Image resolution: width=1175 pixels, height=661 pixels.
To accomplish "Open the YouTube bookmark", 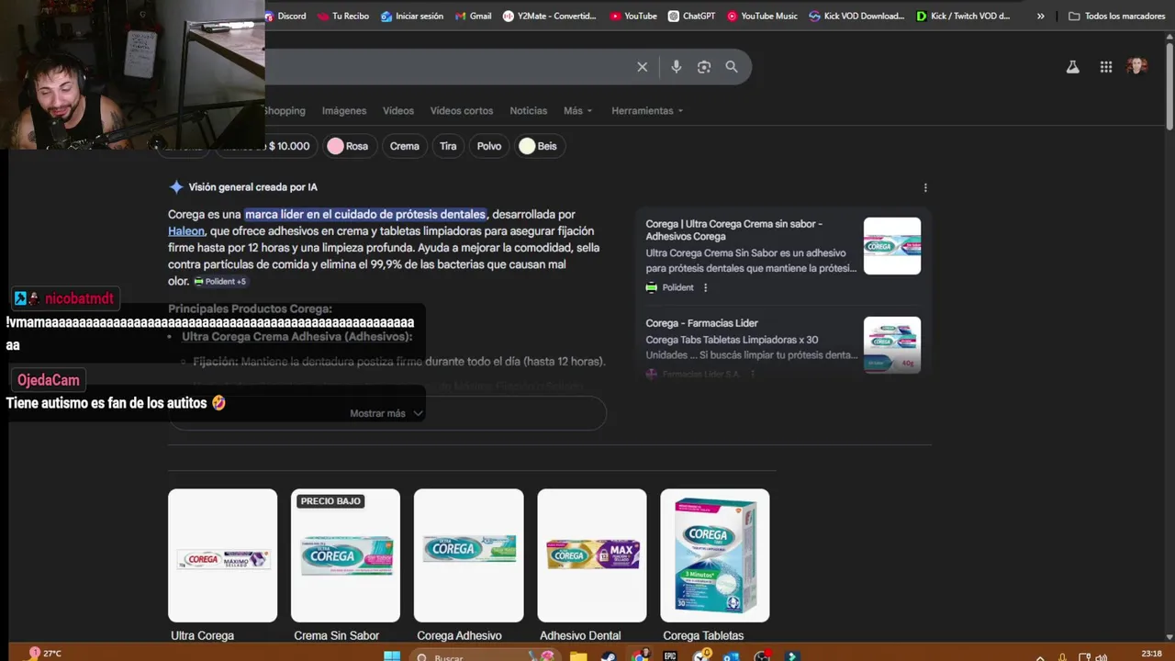I will (633, 16).
